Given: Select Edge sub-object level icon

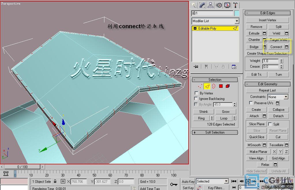Looking at the screenshot, I should (x=207, y=86).
